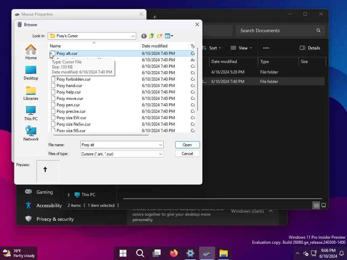Switch Explorer to details list view icon
The image size is (347, 260).
[x=316, y=205]
